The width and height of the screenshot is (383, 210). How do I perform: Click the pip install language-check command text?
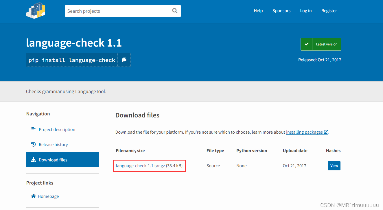72,60
